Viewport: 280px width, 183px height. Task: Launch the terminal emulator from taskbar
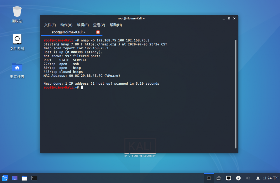pos(34,178)
